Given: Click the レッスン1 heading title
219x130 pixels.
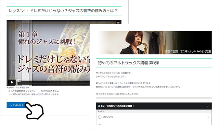Looking at the screenshot, I should pos(63,11).
